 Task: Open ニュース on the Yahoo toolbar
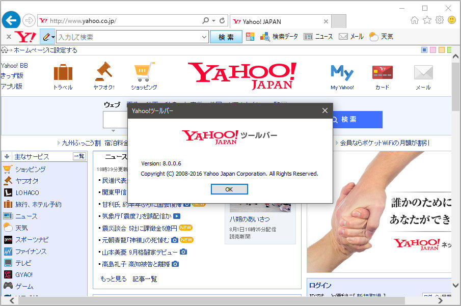318,37
